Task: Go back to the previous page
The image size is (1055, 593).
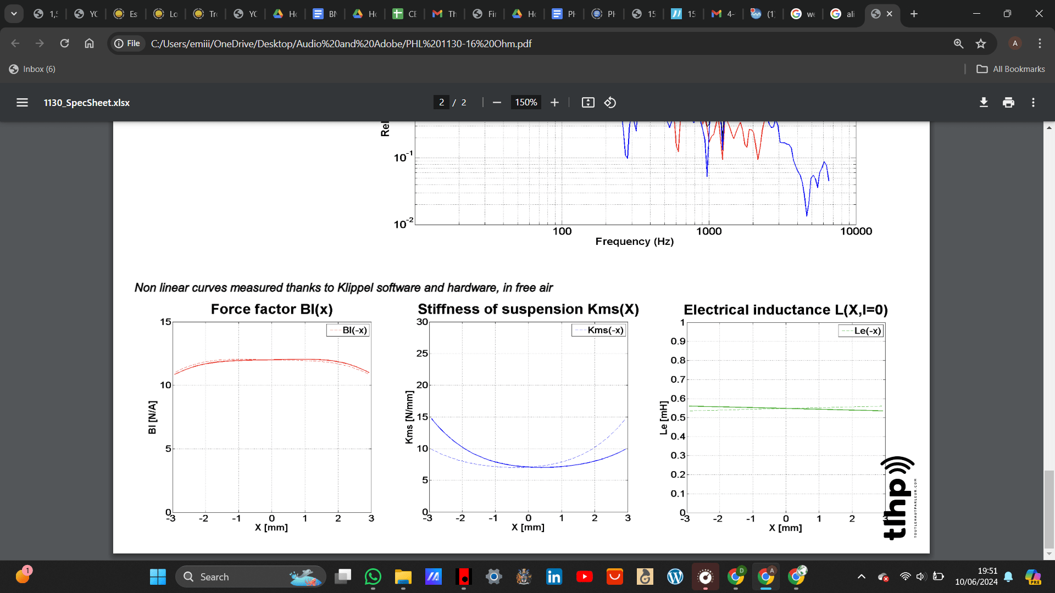Action: click(15, 43)
